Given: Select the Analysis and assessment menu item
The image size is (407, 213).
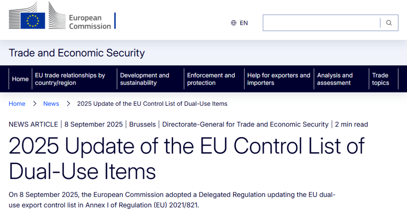Looking at the screenshot, I should coord(335,79).
